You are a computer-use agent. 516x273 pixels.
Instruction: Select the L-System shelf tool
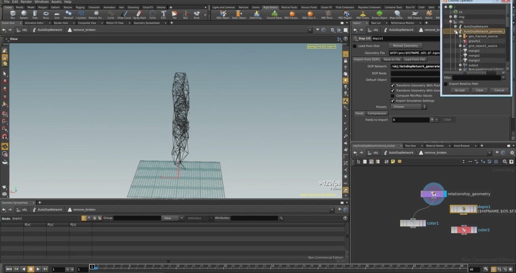[81, 15]
